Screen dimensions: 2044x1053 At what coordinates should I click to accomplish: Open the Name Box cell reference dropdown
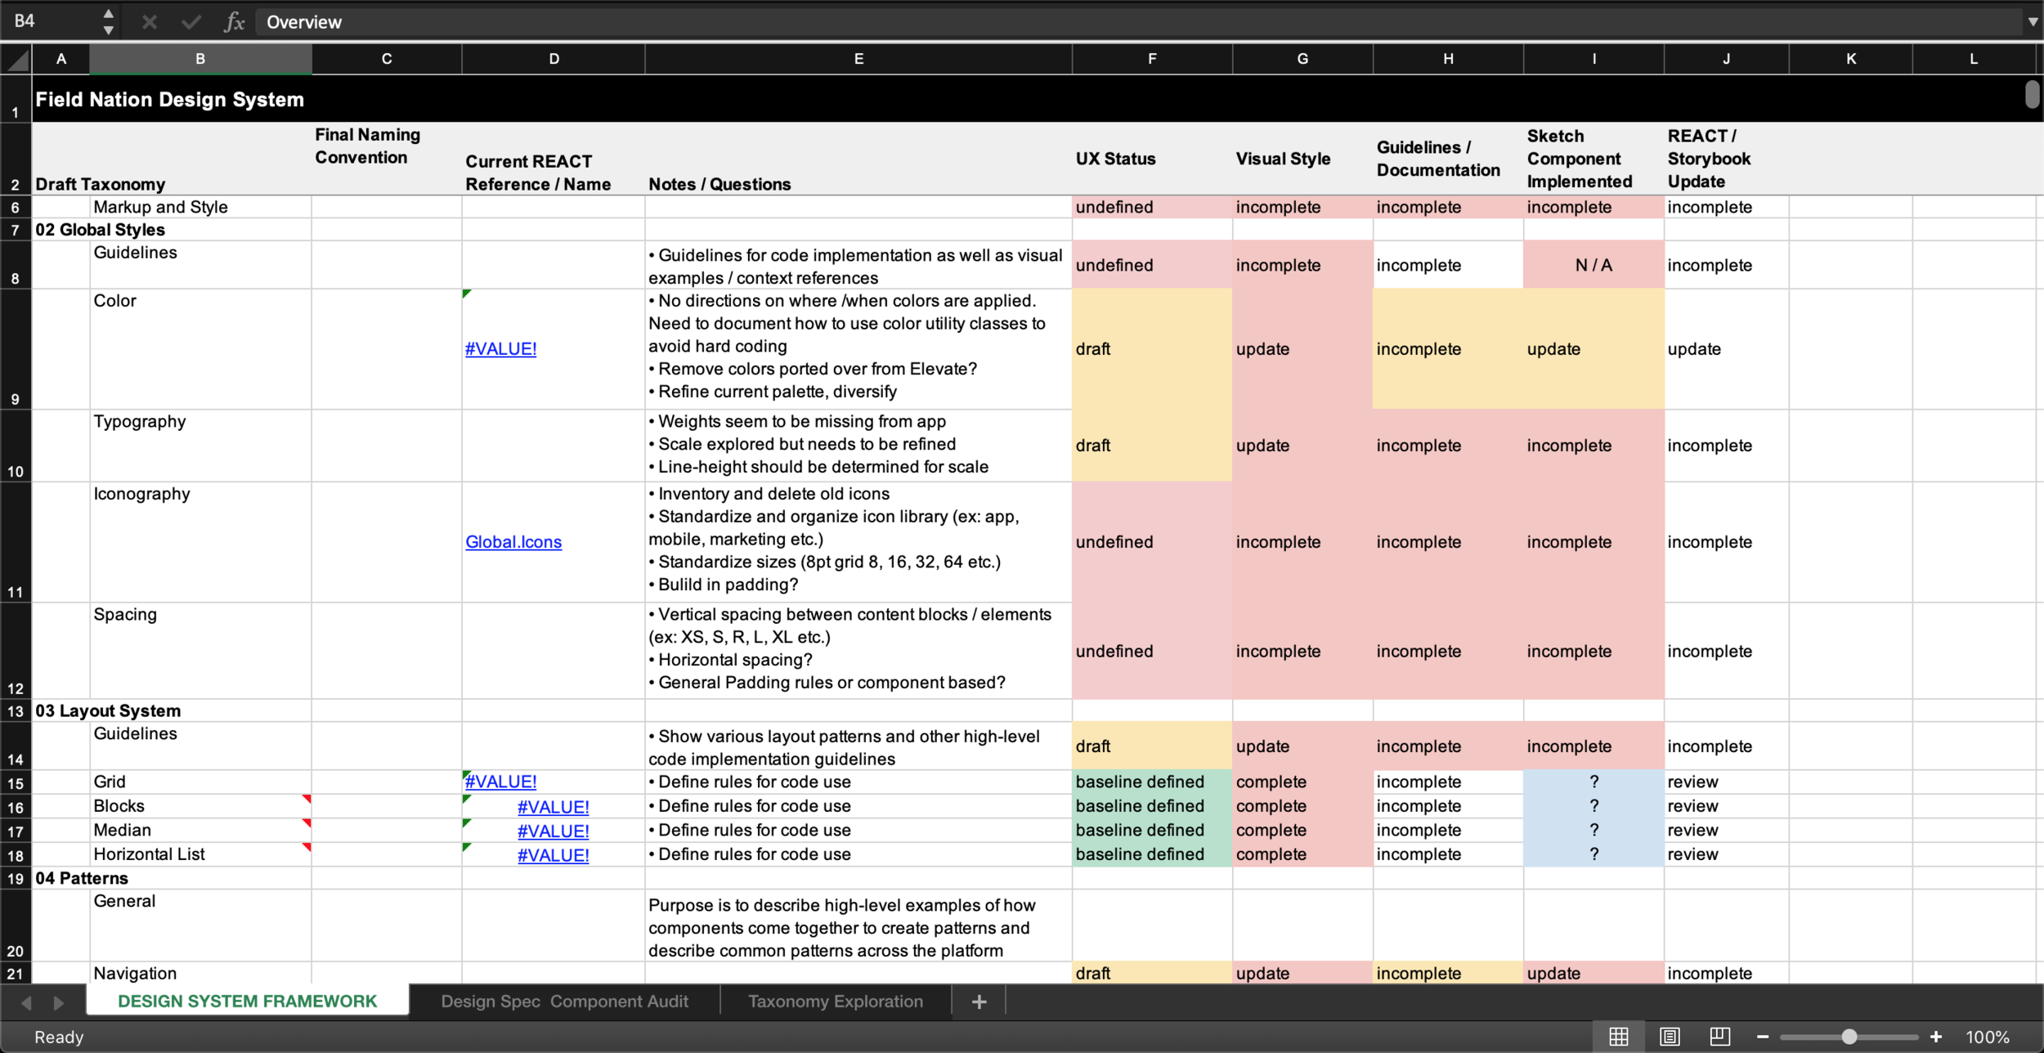(108, 22)
